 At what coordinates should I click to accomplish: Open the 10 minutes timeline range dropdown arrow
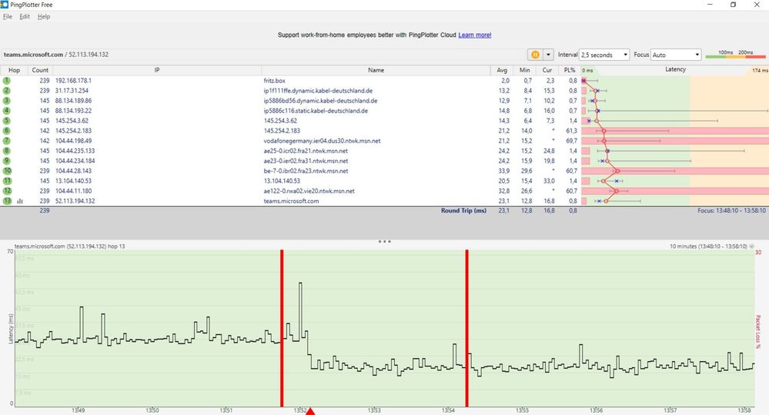[x=752, y=246]
